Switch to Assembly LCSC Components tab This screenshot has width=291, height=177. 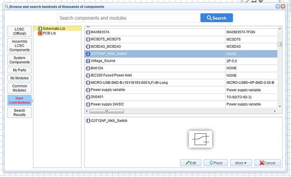point(19,45)
